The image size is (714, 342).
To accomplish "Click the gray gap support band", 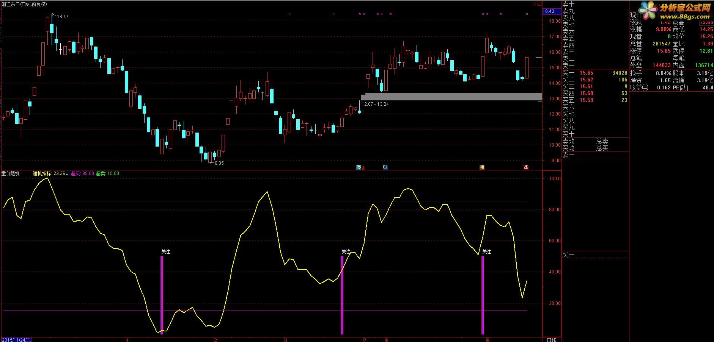I will pos(451,97).
